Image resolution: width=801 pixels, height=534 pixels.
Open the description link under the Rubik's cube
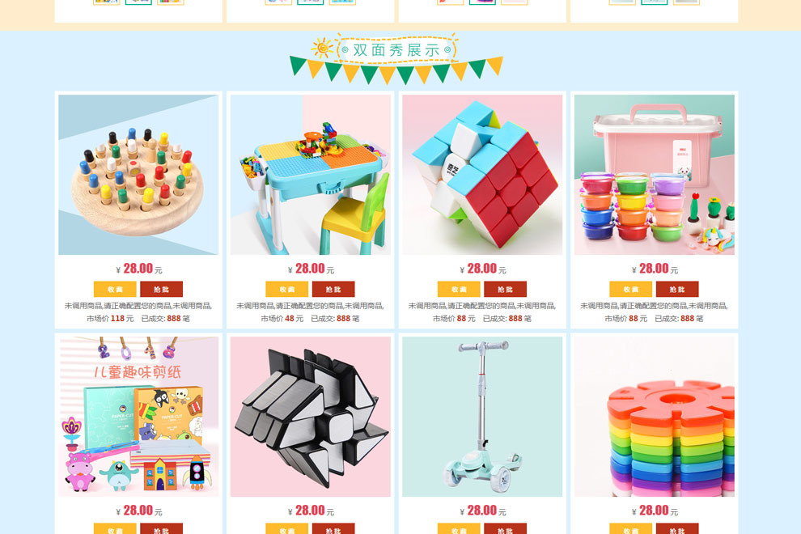[481, 306]
